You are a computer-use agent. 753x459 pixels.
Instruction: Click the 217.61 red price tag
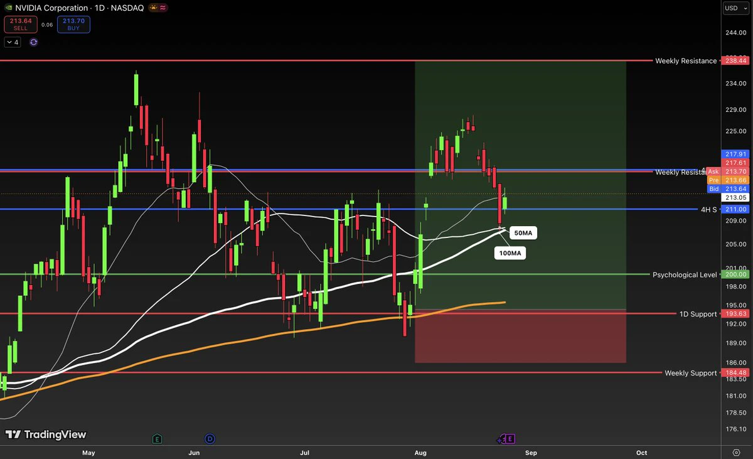coord(735,163)
